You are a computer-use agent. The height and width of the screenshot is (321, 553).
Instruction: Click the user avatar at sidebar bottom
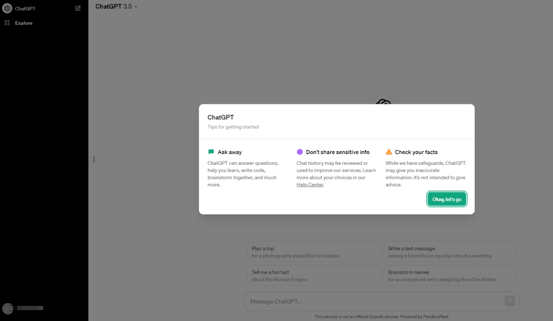[x=8, y=309]
